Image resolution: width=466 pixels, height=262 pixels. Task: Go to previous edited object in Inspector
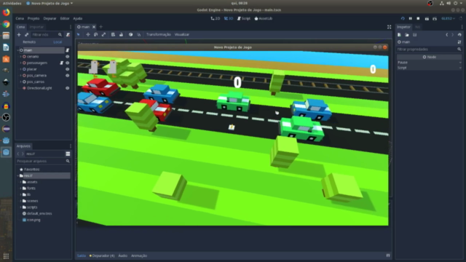(x=446, y=35)
